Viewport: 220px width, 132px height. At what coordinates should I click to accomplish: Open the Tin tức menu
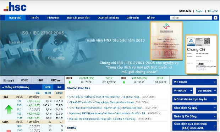tap(34, 18)
